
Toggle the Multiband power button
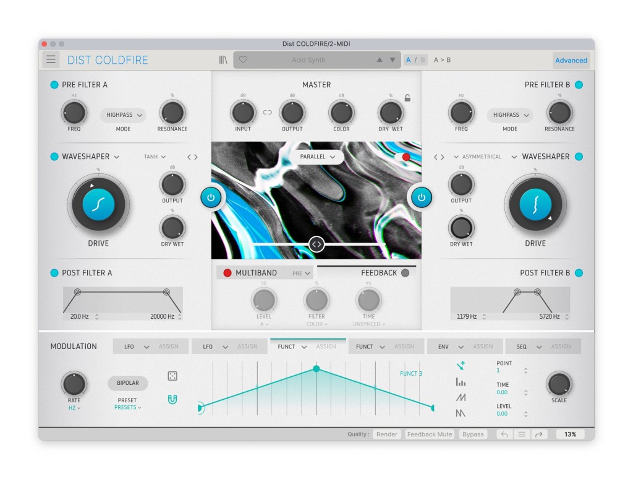pos(227,273)
